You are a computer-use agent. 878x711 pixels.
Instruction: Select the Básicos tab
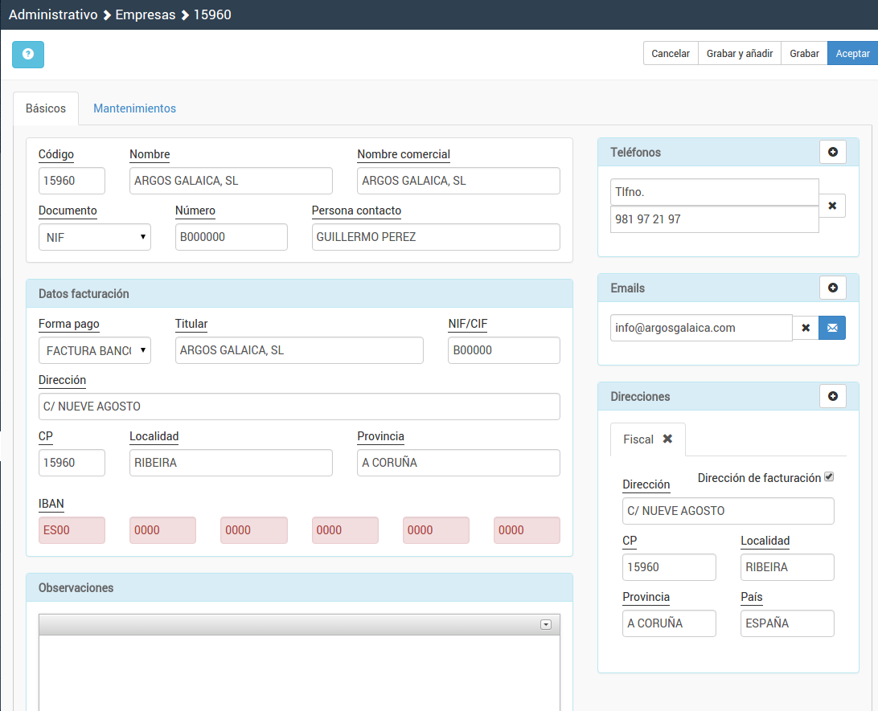(46, 108)
